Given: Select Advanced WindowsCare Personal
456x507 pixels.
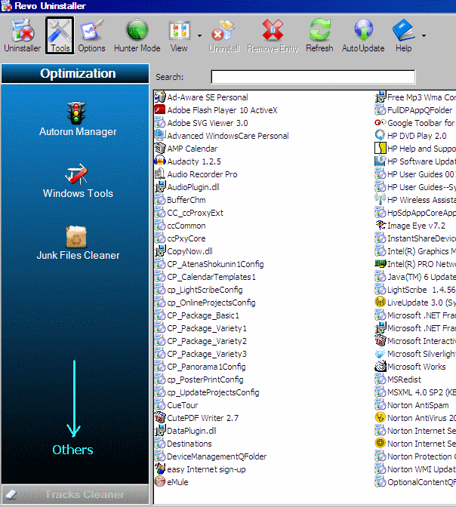Looking at the screenshot, I should (x=222, y=136).
